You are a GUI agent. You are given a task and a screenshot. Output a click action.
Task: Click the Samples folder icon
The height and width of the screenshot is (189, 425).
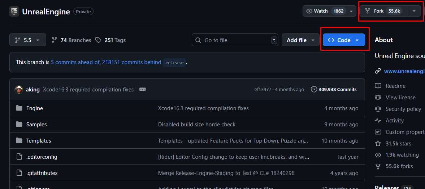(19, 124)
